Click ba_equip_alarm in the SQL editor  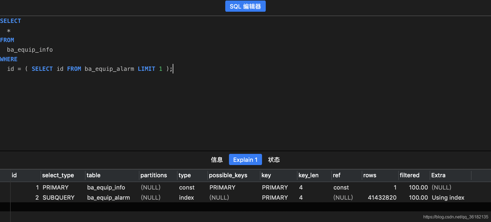point(109,69)
